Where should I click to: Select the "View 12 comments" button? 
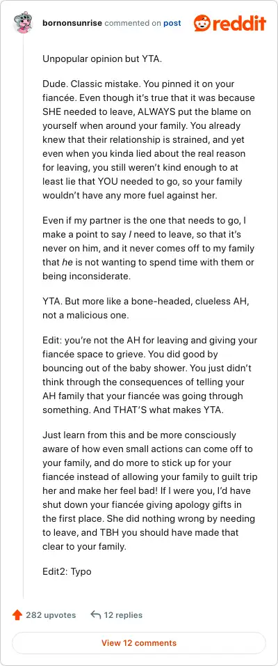point(139,642)
